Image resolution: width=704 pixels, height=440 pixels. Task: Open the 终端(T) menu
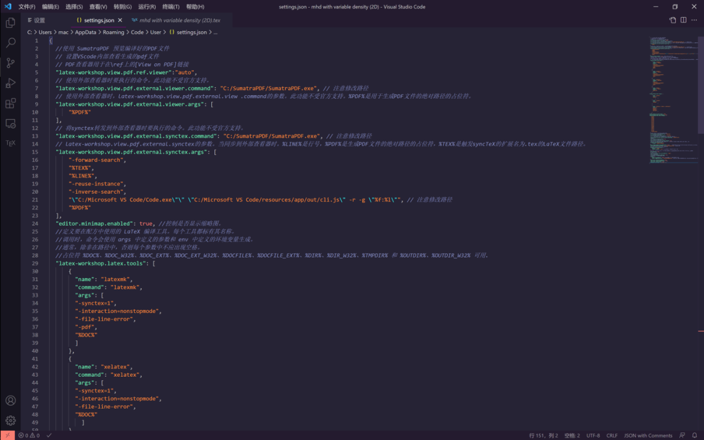pyautogui.click(x=171, y=7)
